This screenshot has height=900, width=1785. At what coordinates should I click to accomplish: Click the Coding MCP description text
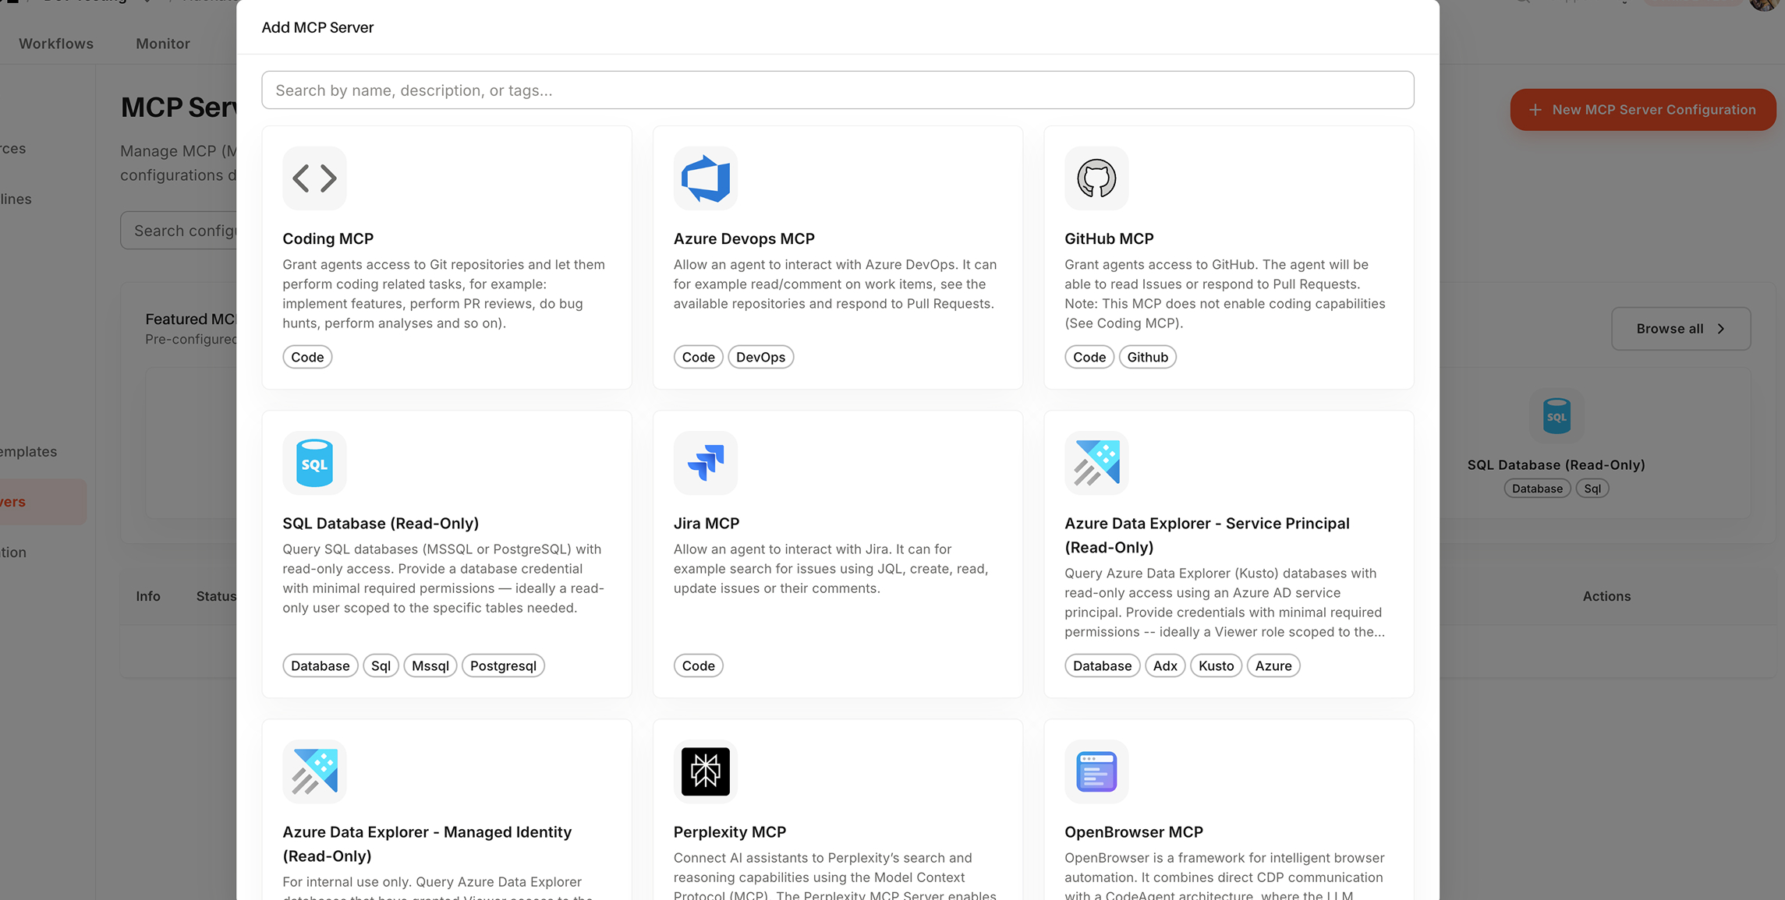[444, 294]
